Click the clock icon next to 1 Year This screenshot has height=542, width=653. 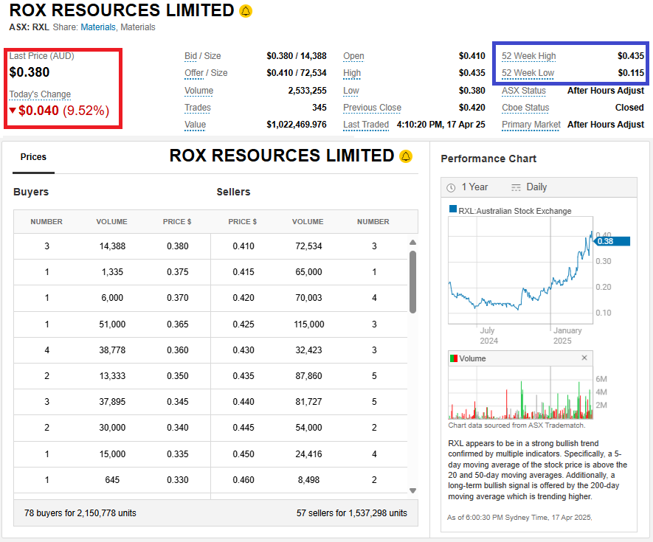(x=451, y=187)
